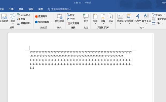Expand the Drop Cap dropdown arrow
Image resolution: width=166 pixels, height=102 pixels.
(147, 24)
